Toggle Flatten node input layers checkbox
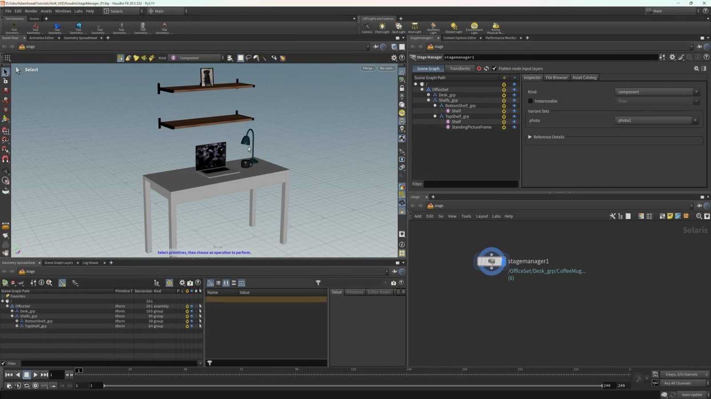Viewport: 711px width, 399px height. [494, 69]
